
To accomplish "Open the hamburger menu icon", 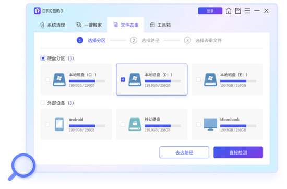I will click(247, 11).
